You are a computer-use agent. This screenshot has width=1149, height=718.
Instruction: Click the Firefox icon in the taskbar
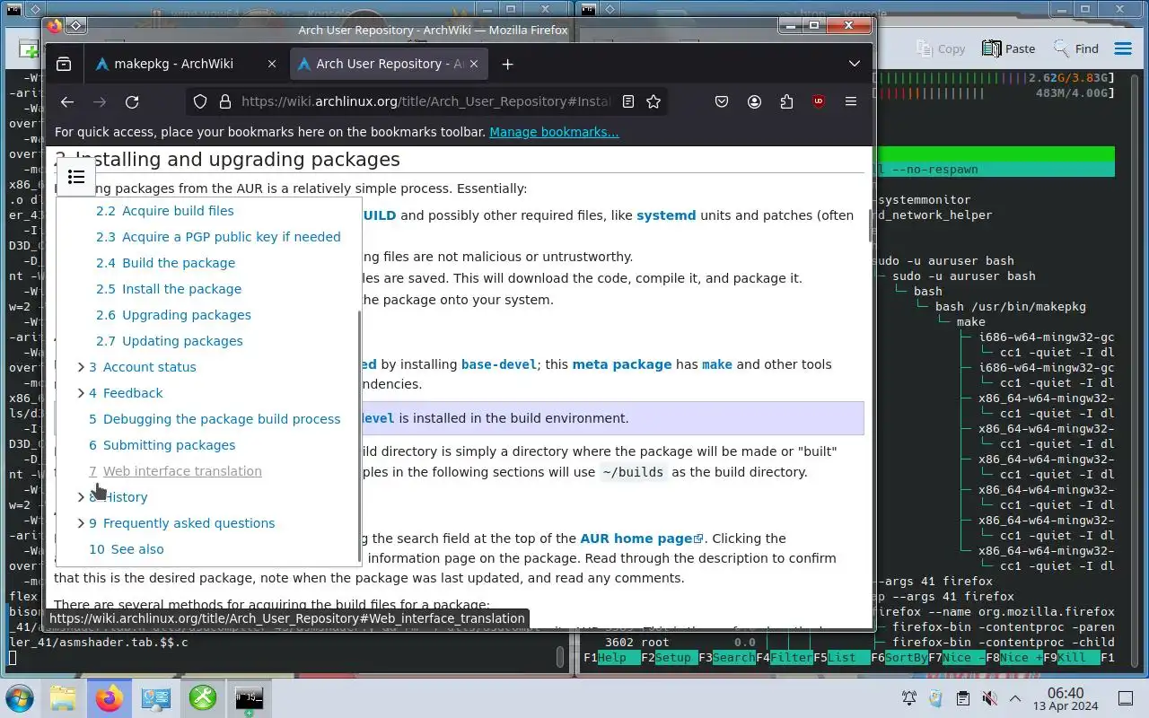point(110,698)
